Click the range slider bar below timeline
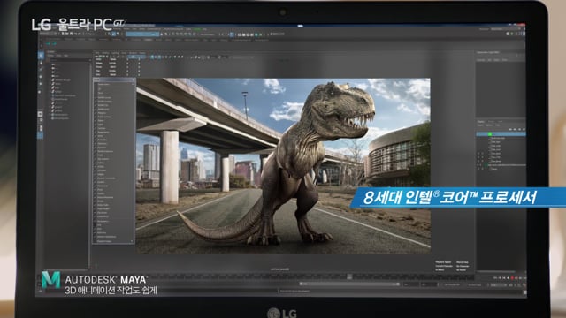 tap(349, 284)
